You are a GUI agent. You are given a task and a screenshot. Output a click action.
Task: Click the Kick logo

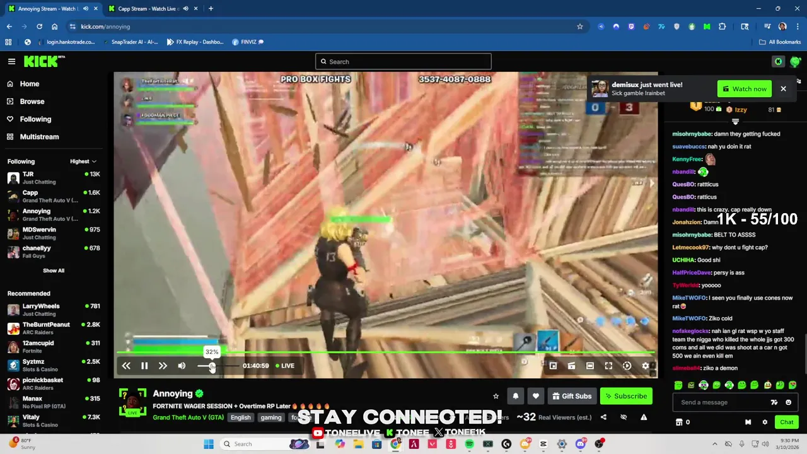tap(44, 61)
